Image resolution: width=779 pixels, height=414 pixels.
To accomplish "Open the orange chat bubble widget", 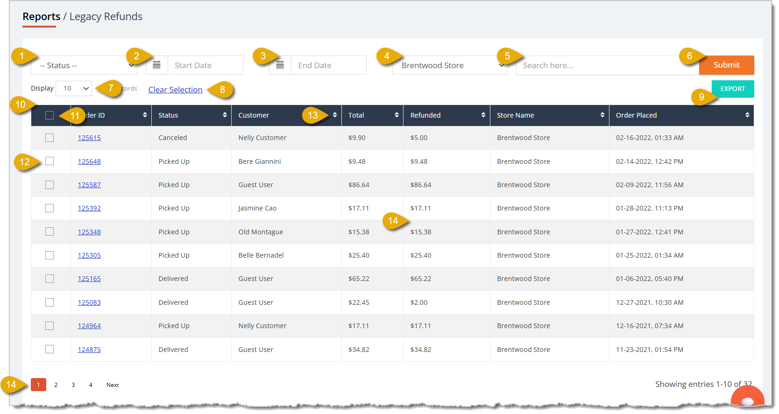I will pos(747,397).
